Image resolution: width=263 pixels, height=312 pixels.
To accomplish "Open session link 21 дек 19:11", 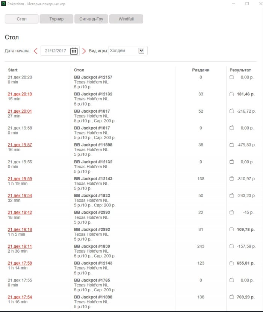I will point(20,246).
